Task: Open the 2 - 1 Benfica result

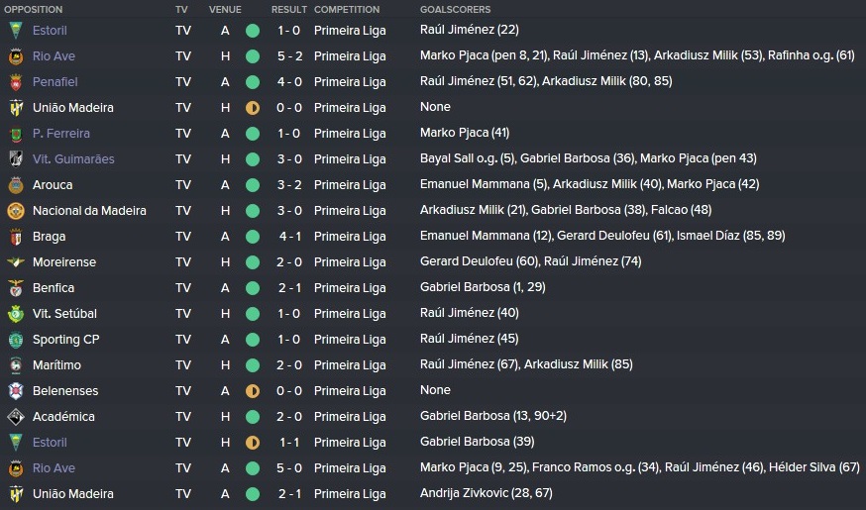Action: pos(289,288)
